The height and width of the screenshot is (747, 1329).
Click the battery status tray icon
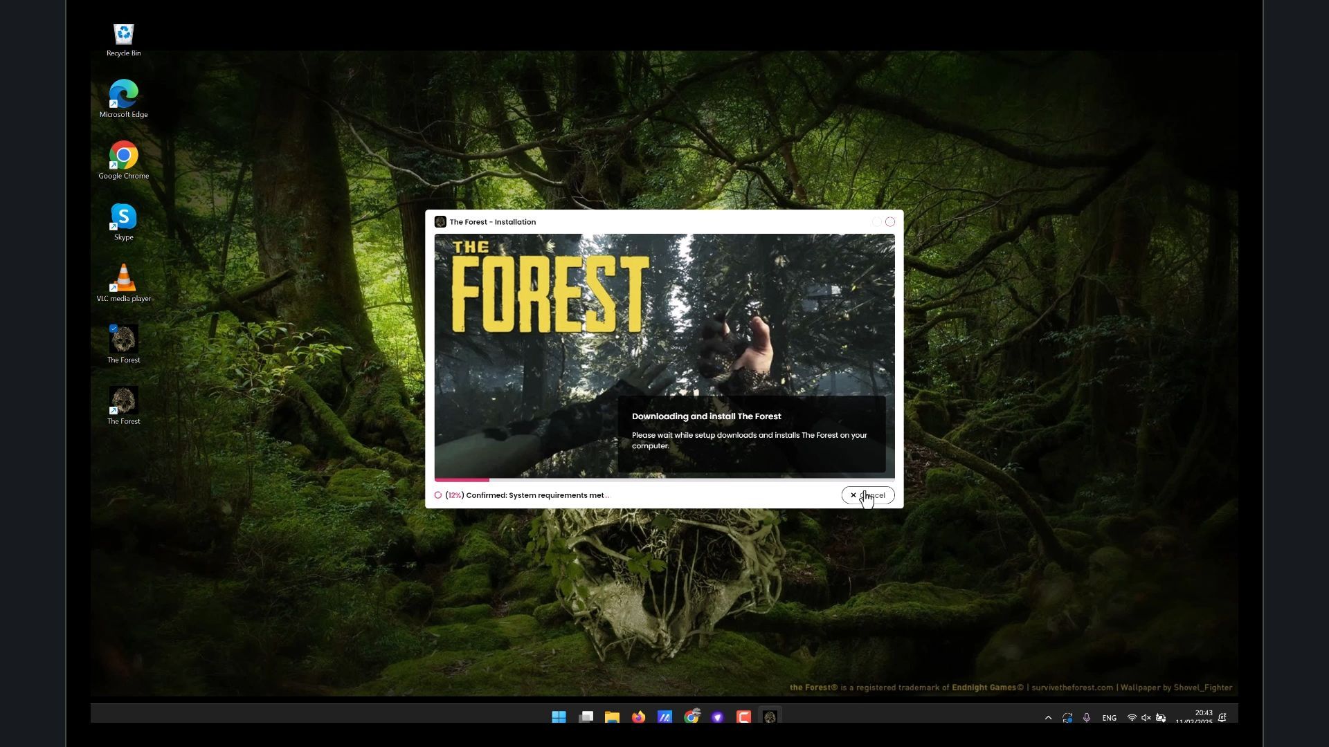(x=1161, y=718)
